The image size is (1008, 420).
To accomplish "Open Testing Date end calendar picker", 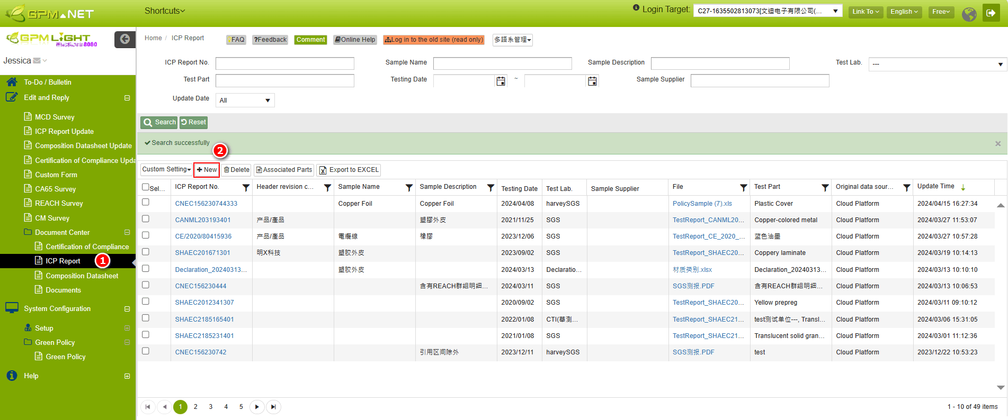I will pos(592,81).
